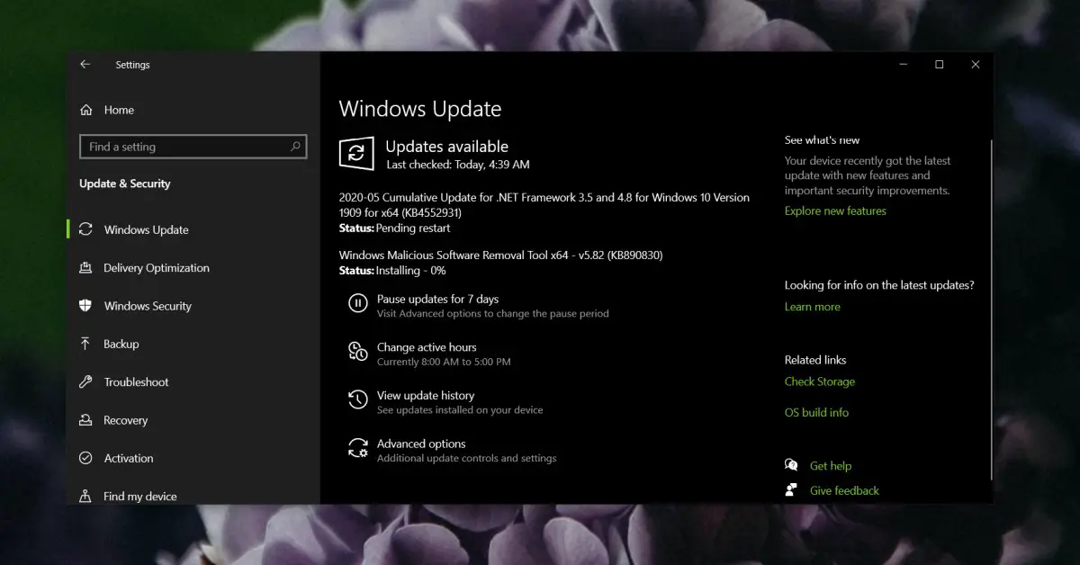Minimize the Settings window
The height and width of the screenshot is (565, 1080).
tap(904, 65)
